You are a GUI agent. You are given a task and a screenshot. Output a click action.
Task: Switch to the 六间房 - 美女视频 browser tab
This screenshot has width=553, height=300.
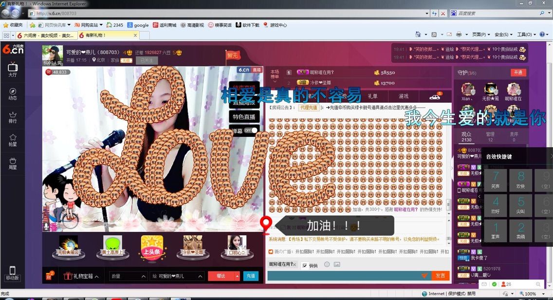pyautogui.click(x=46, y=35)
